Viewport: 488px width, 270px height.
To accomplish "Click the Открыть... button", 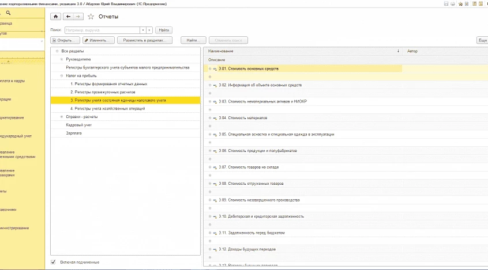I will tap(65, 40).
